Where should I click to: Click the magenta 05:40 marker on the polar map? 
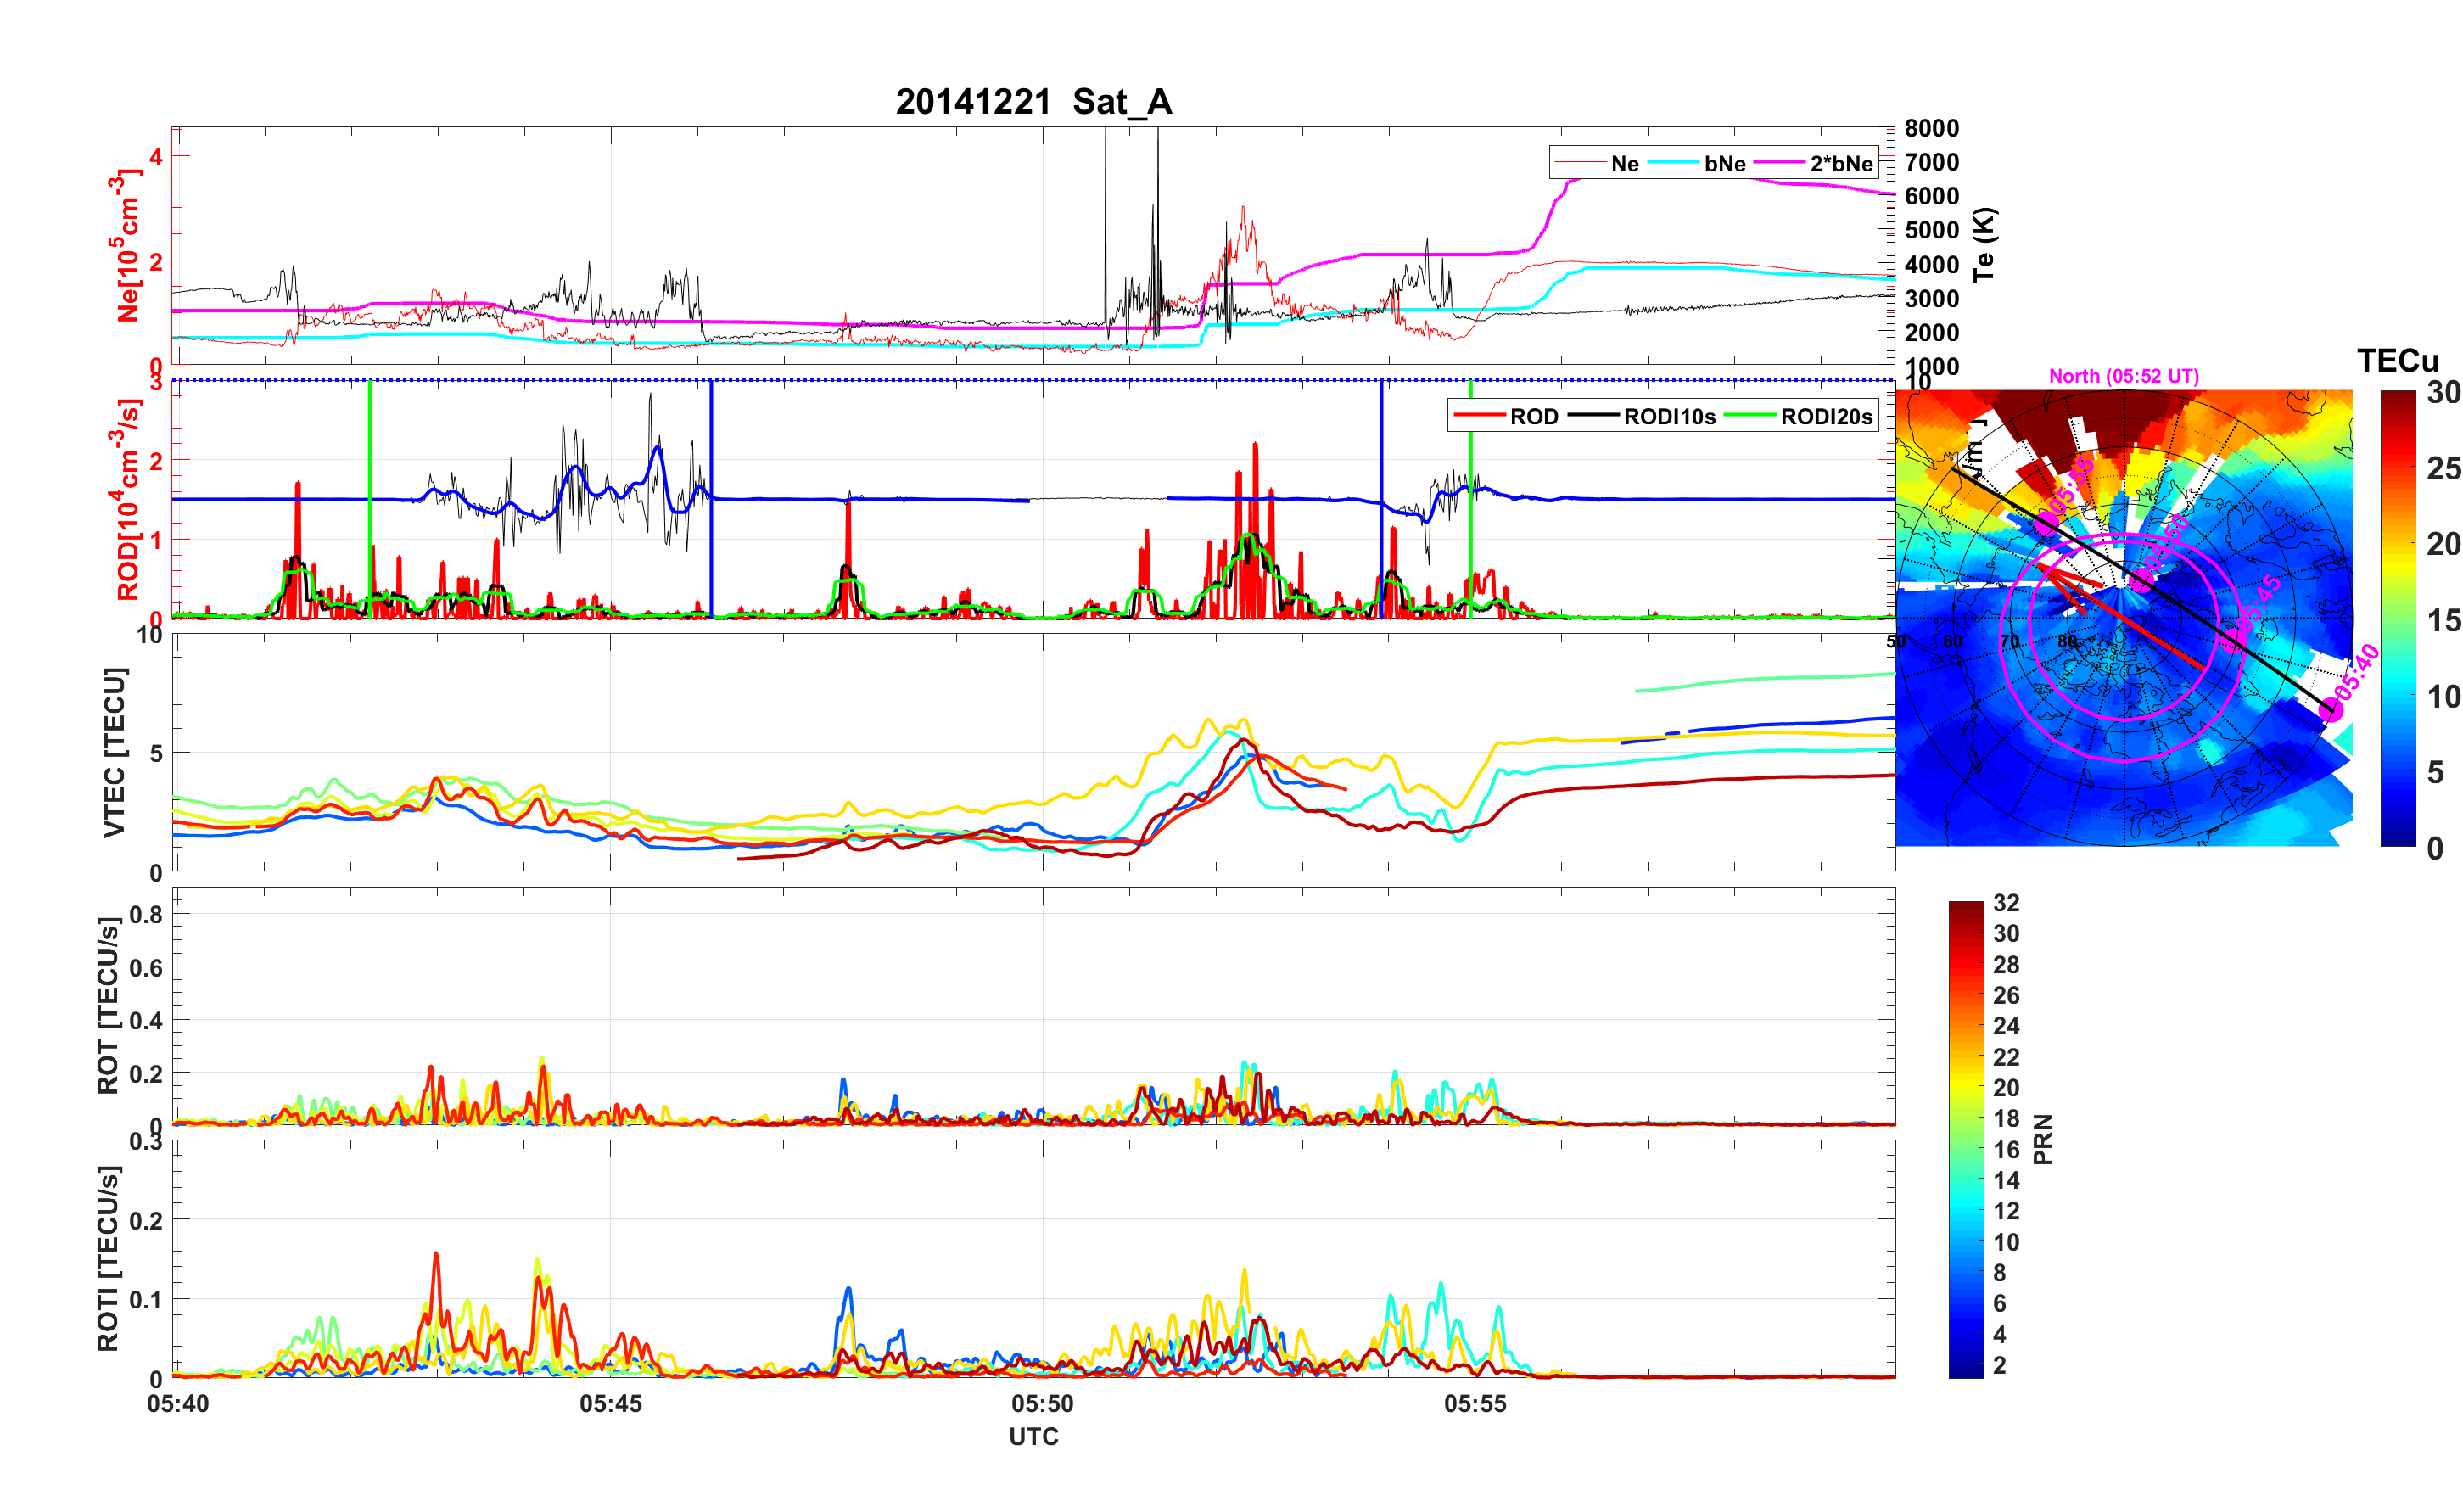click(x=2331, y=710)
